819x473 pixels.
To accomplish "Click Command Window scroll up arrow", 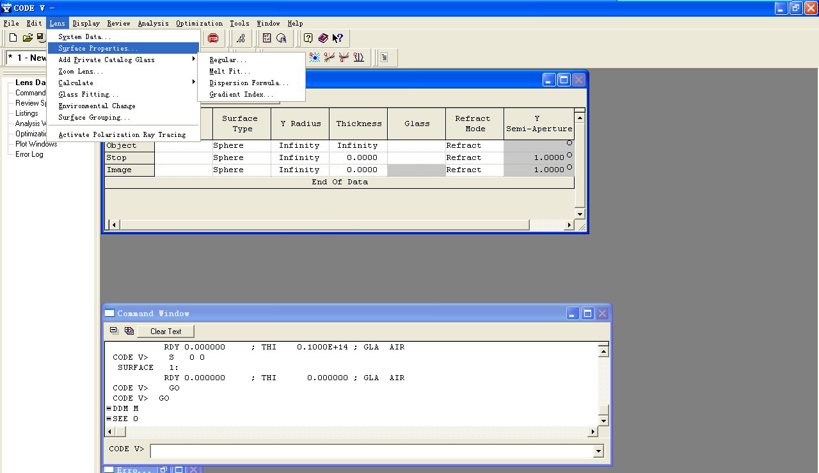I will [603, 351].
